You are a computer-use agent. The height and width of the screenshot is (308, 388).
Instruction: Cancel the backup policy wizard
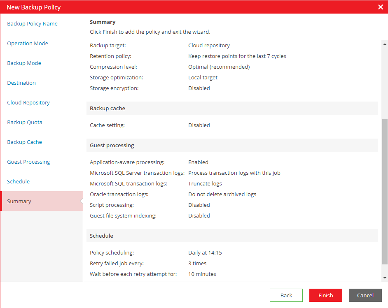point(365,295)
